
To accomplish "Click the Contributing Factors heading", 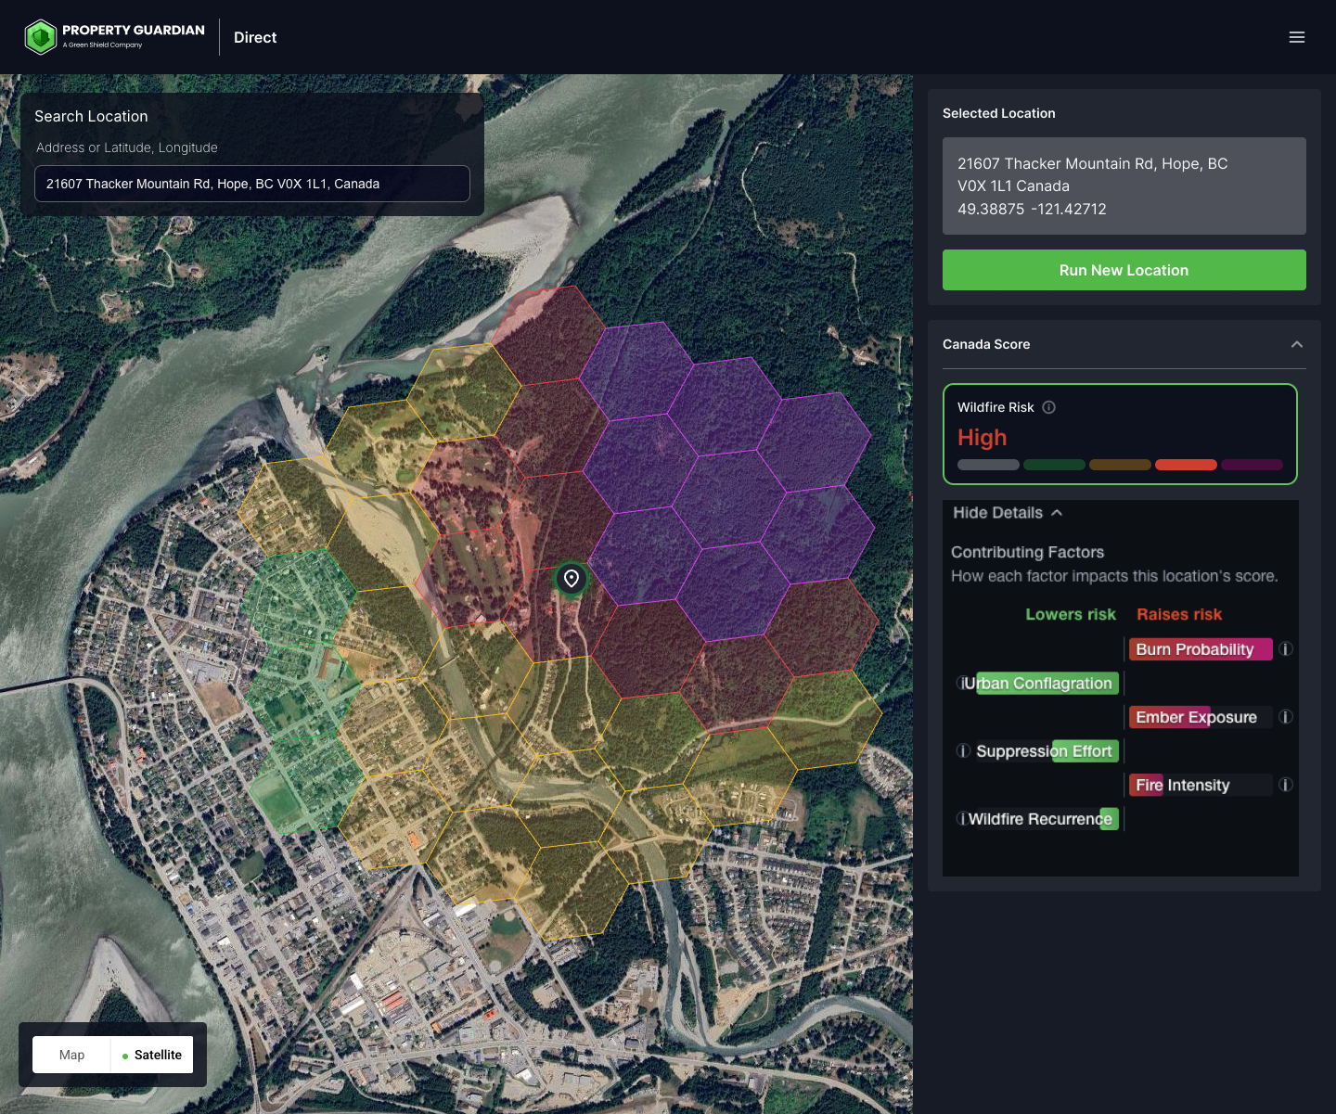I will (x=1027, y=552).
